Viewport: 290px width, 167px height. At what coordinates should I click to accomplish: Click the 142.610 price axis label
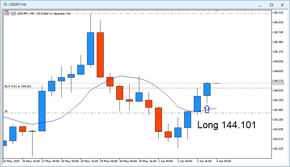pos(278,139)
